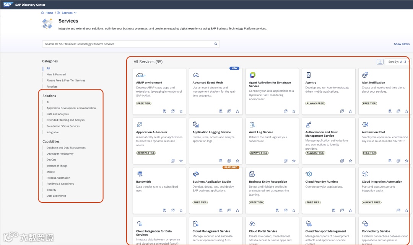Toggle the favorite star on Business Application Studio
Viewport: 413px width, 245px height.
tap(237, 211)
